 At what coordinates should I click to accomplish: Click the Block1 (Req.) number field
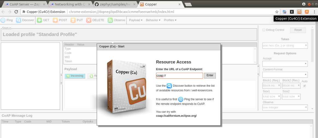point(272,85)
